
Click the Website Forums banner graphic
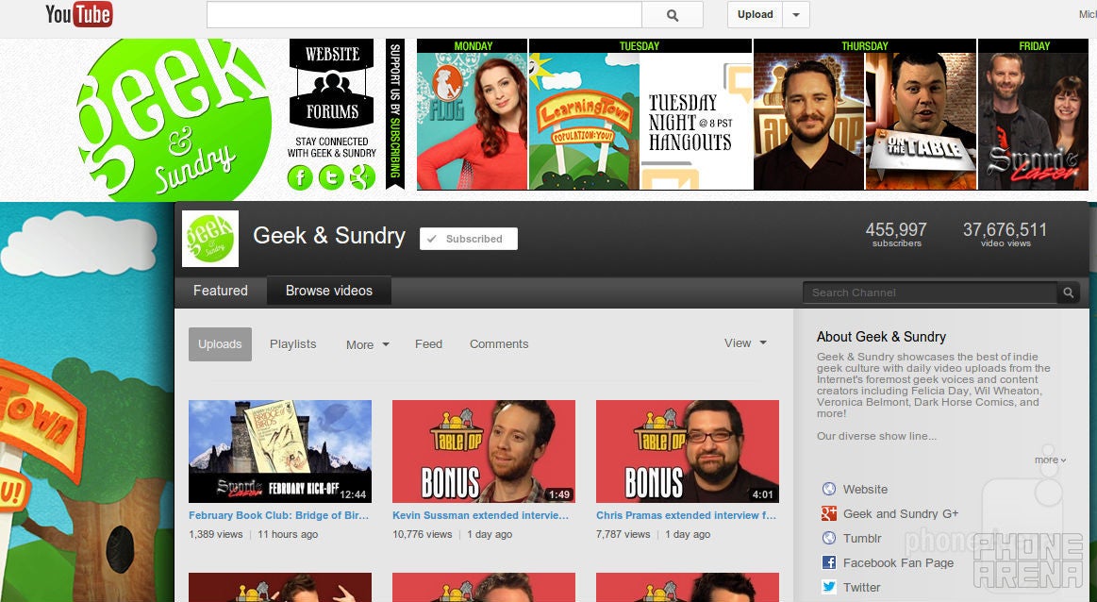pos(332,83)
